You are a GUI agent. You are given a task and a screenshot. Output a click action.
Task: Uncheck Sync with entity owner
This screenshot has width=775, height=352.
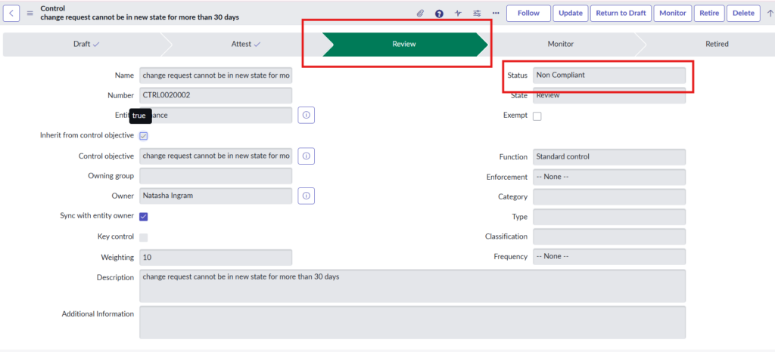pos(144,217)
